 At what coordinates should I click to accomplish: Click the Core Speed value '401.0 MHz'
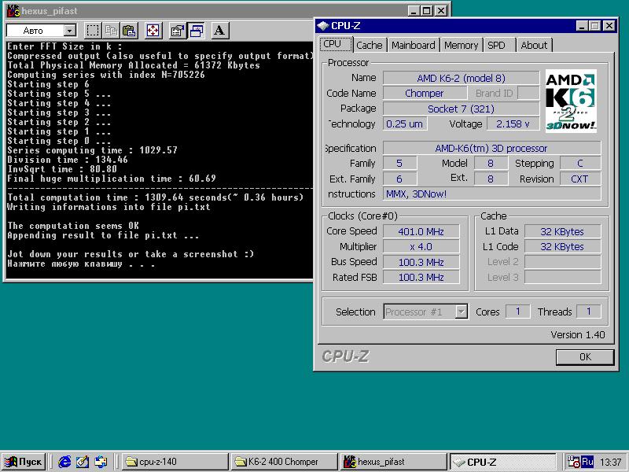point(421,231)
